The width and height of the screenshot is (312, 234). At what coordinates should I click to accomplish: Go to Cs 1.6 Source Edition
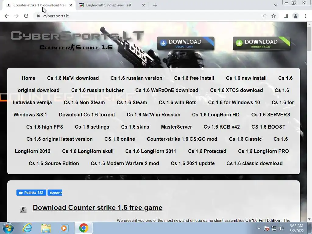[x=54, y=163]
